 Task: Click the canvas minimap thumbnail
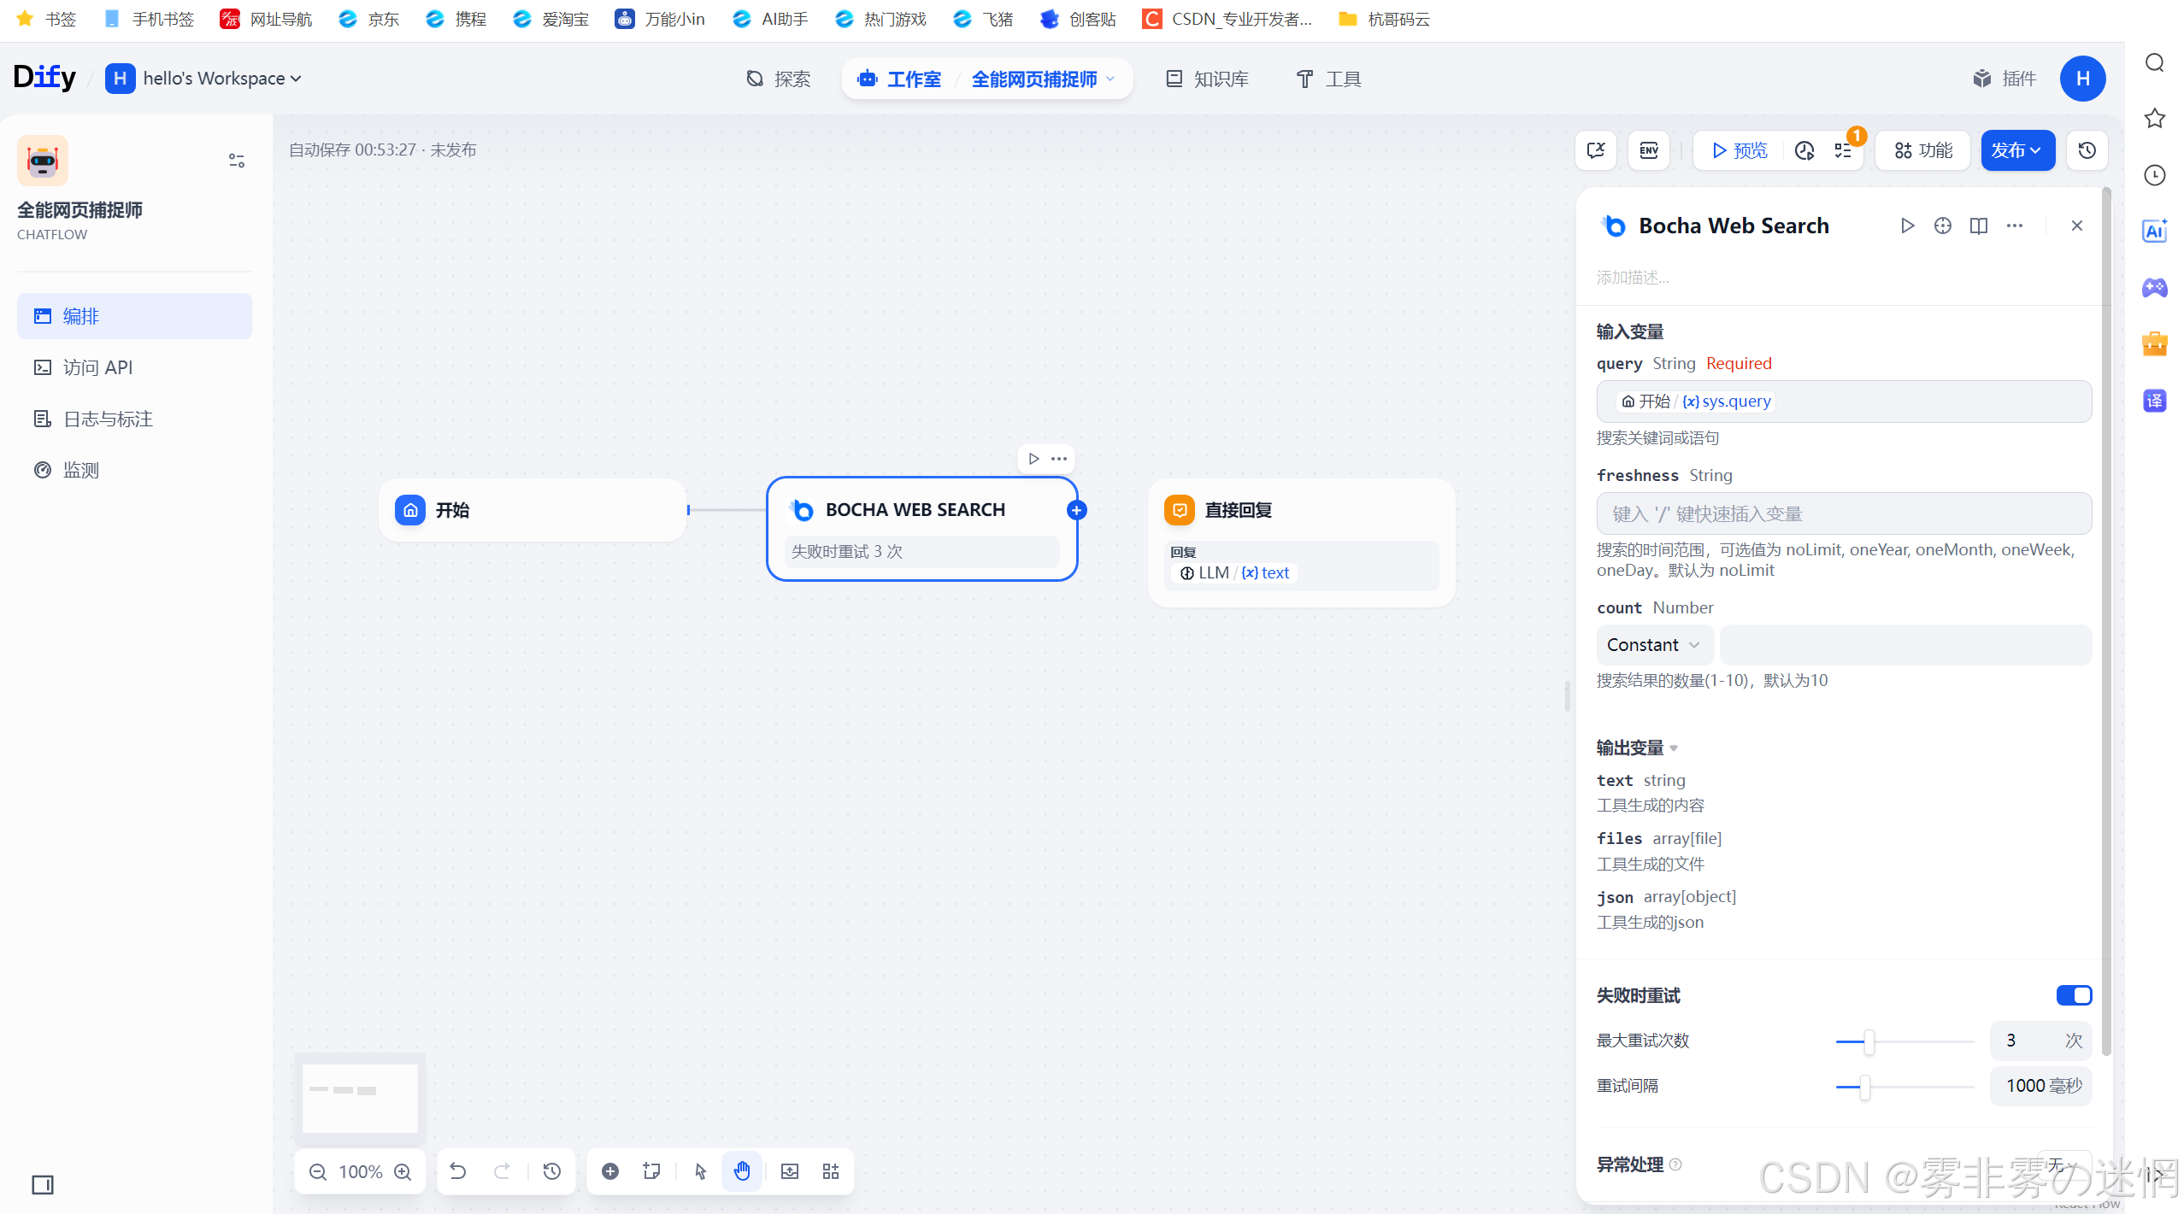tap(360, 1098)
